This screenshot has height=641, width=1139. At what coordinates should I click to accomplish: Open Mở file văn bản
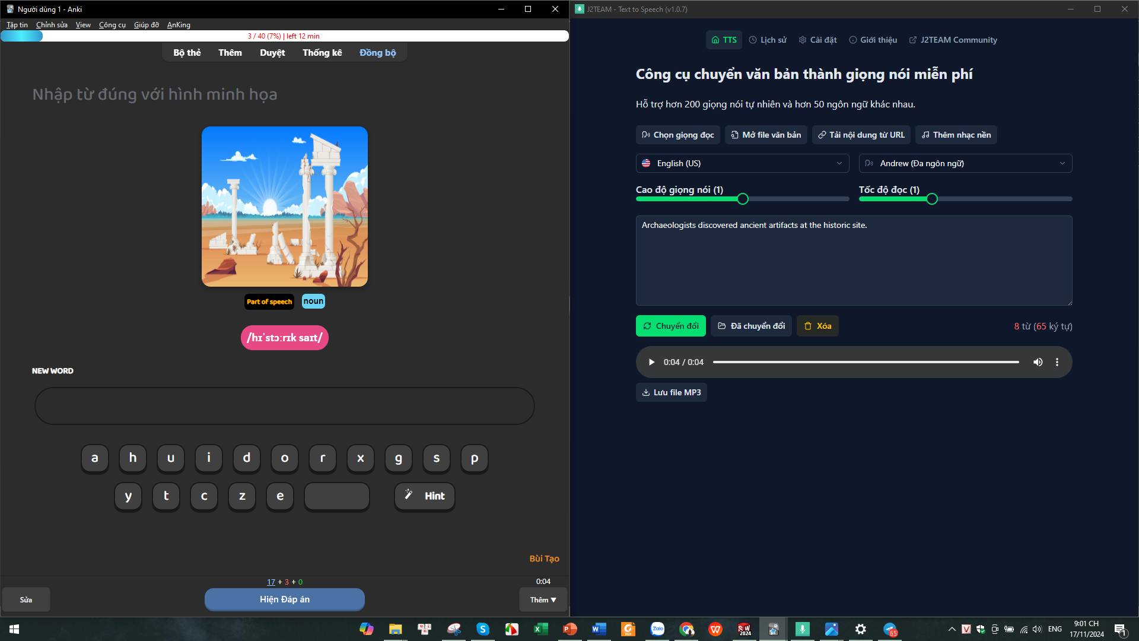(x=765, y=135)
